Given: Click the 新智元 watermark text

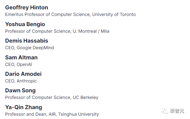Looking at the screenshot, I should [177, 111].
